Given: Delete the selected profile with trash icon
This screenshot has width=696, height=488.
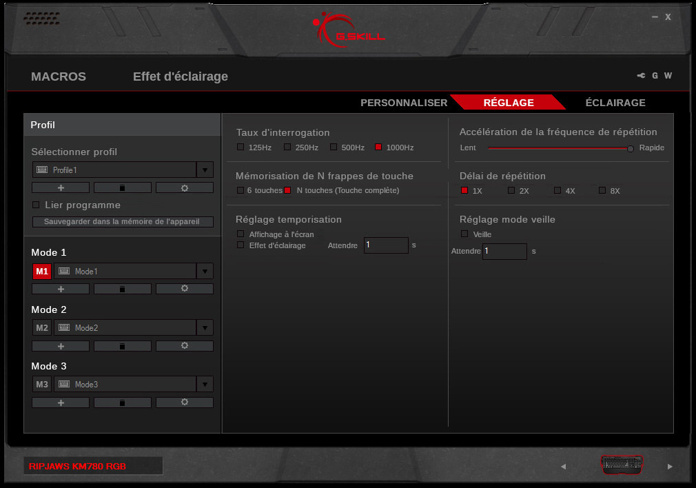Looking at the screenshot, I should click(x=122, y=187).
